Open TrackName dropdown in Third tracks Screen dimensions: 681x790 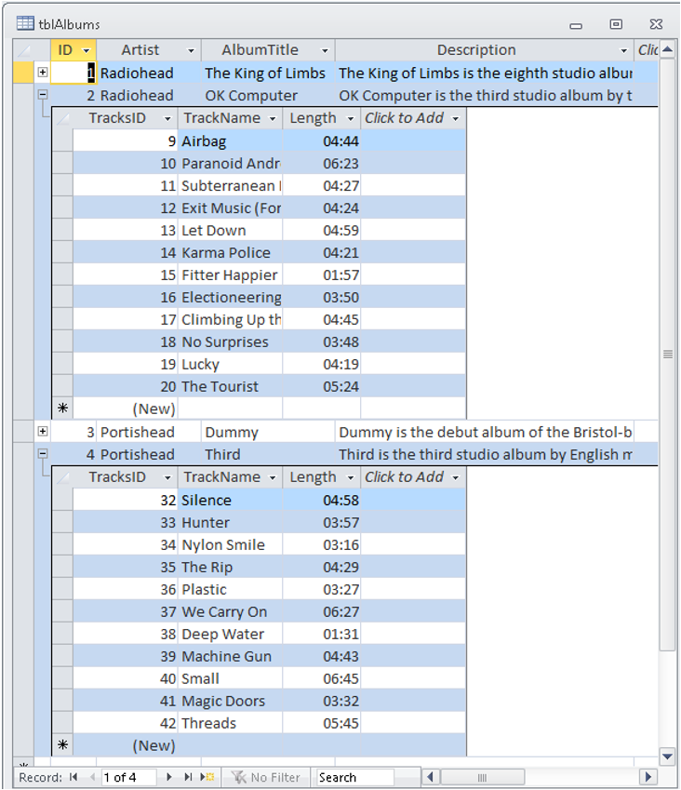pyautogui.click(x=273, y=477)
